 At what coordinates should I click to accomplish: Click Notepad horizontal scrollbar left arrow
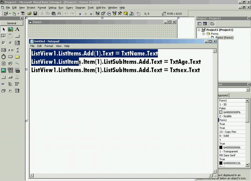click(32, 175)
